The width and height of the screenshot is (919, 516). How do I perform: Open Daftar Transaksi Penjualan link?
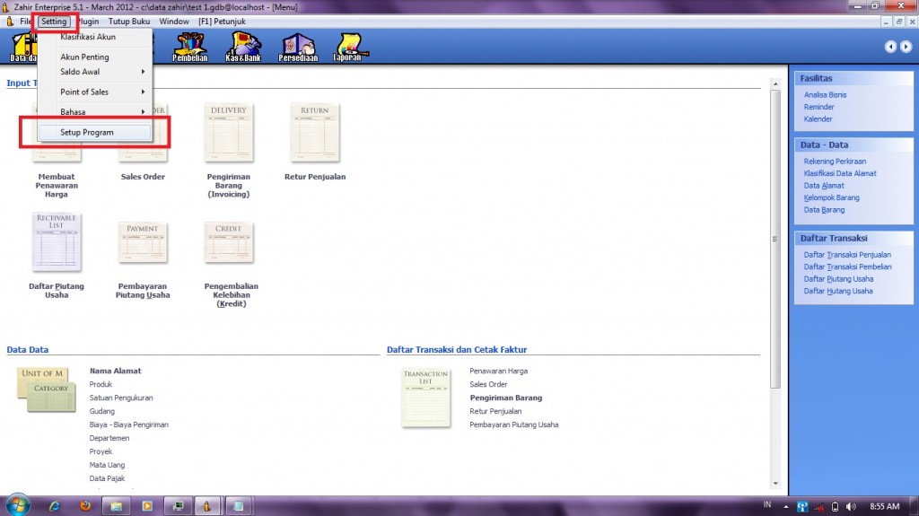tap(847, 255)
